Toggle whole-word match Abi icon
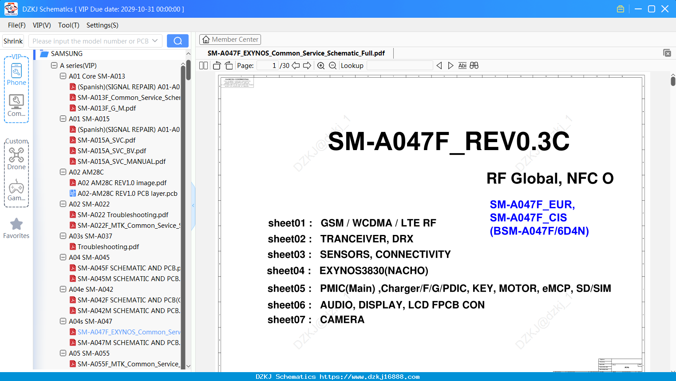Viewport: 676px width, 381px height. (x=463, y=66)
